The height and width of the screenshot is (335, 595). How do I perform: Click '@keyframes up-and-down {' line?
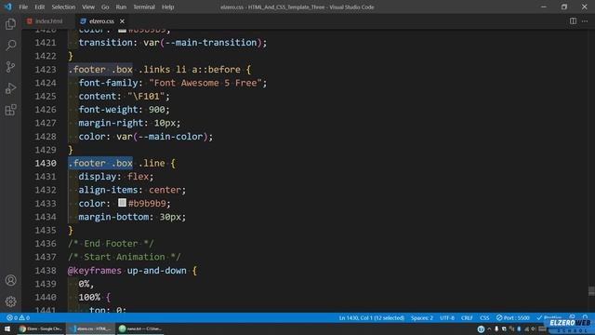click(132, 271)
